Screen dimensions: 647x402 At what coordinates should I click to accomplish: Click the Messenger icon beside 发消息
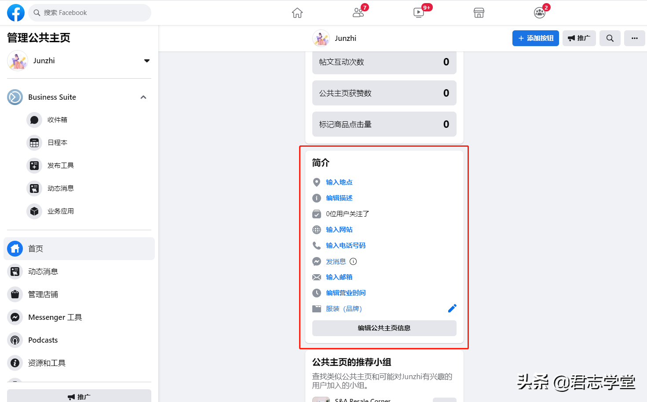[317, 261]
